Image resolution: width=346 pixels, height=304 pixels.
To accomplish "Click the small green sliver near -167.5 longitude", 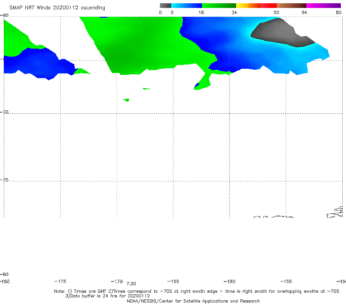I will tap(146, 88).
